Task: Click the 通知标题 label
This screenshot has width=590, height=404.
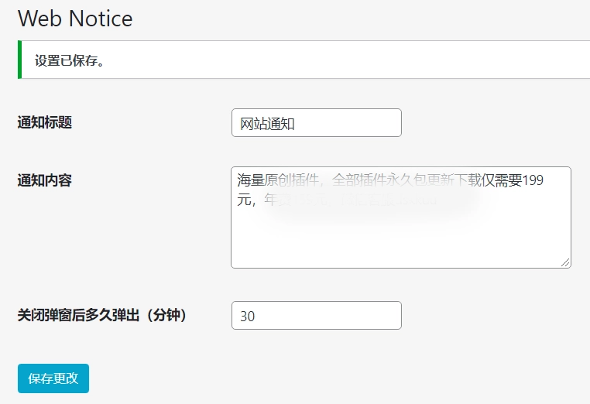Action: (x=45, y=122)
